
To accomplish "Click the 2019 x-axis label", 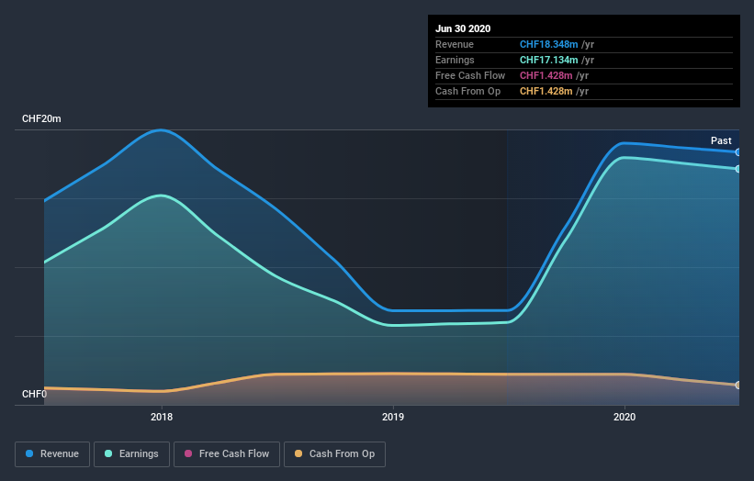I will [393, 417].
